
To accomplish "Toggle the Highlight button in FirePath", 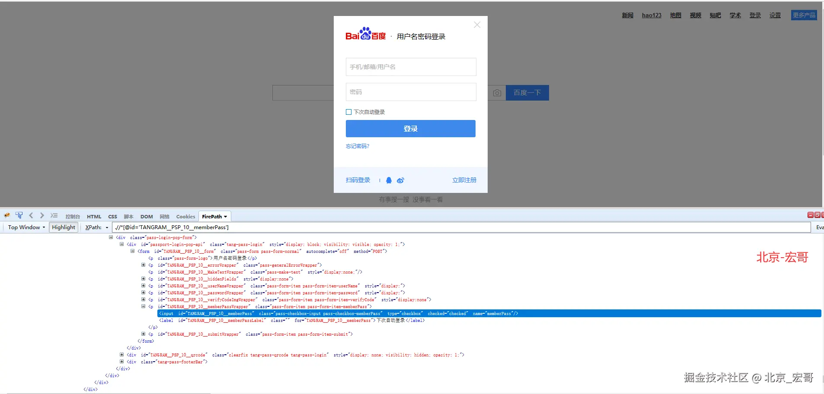I will 64,227.
